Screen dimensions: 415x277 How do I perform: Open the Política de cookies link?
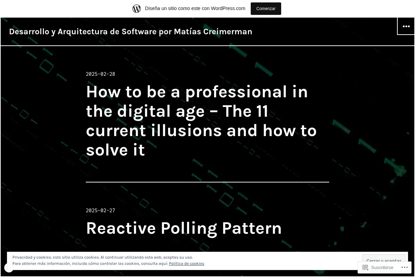coord(186,263)
